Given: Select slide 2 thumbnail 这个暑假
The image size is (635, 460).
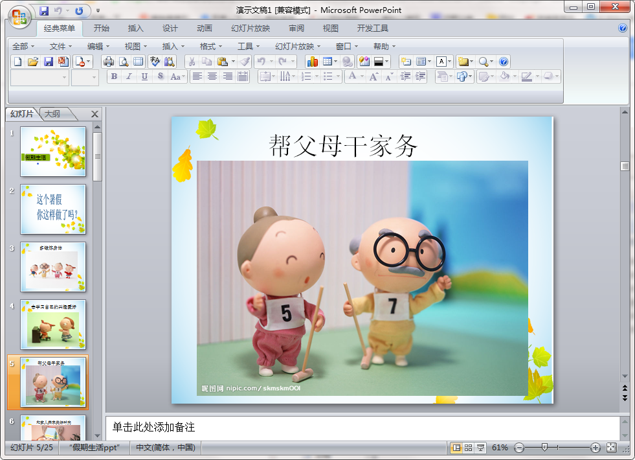Looking at the screenshot, I should click(53, 209).
